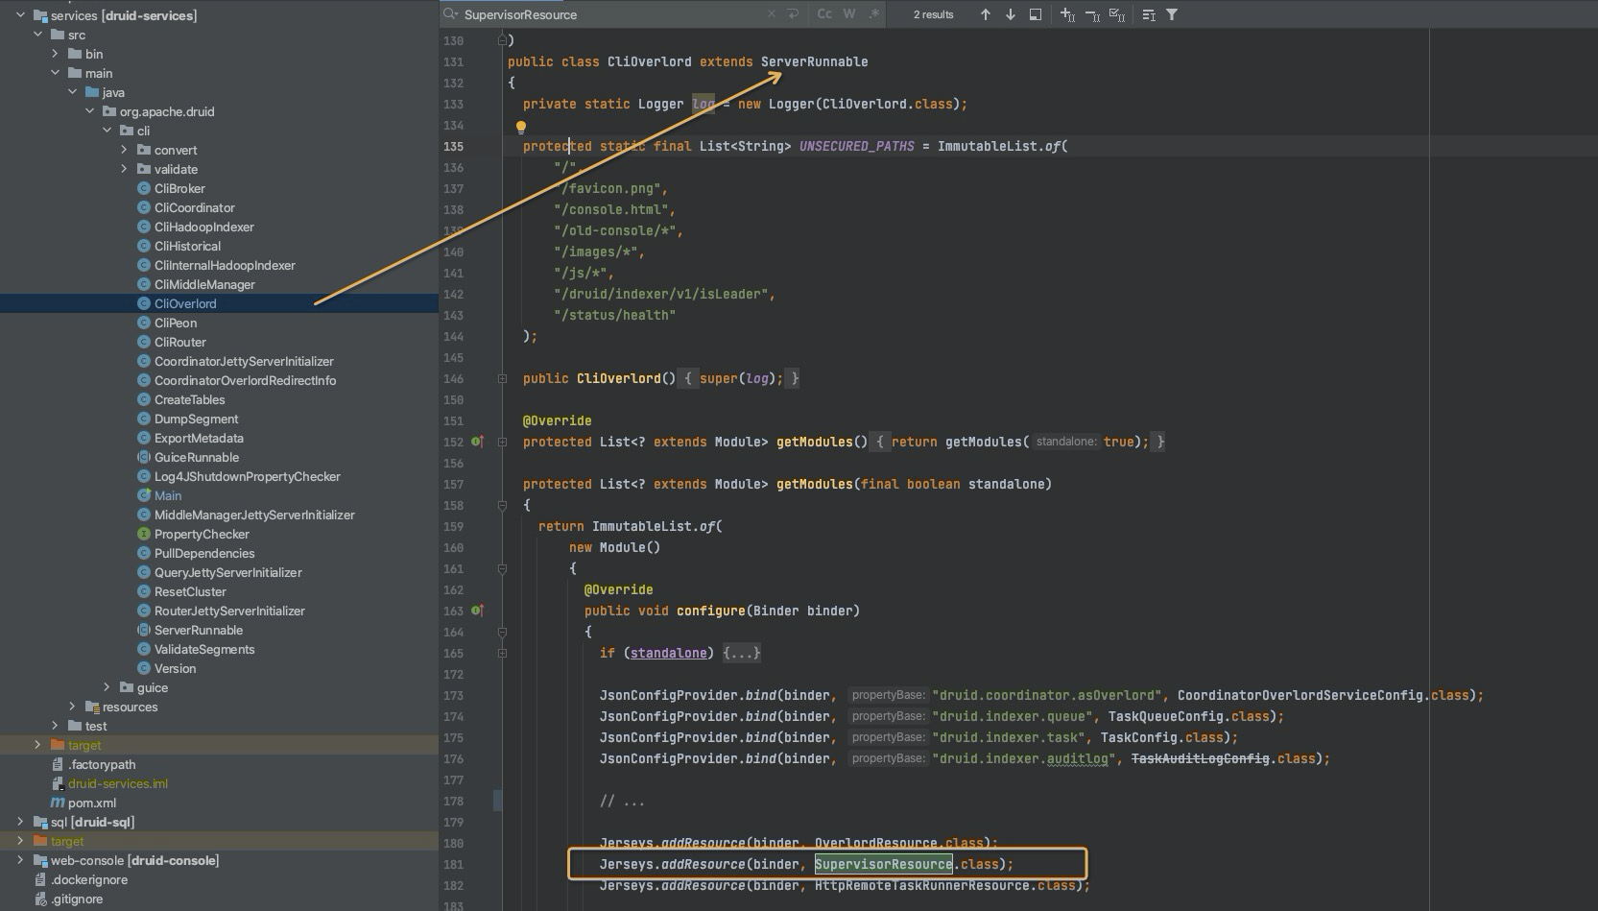This screenshot has width=1598, height=911.
Task: Unselect occurrence icon in find bar
Action: click(1092, 14)
